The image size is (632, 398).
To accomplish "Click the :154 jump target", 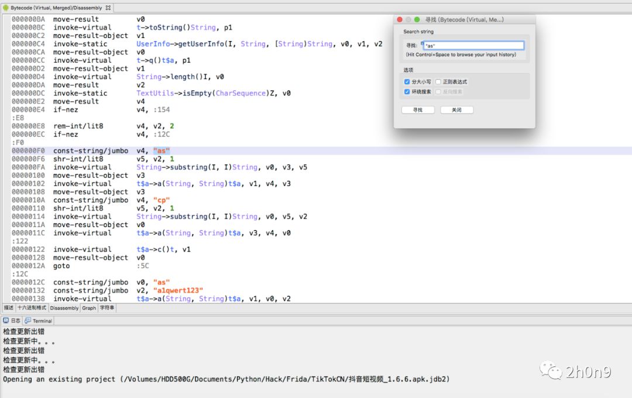I will pos(162,109).
